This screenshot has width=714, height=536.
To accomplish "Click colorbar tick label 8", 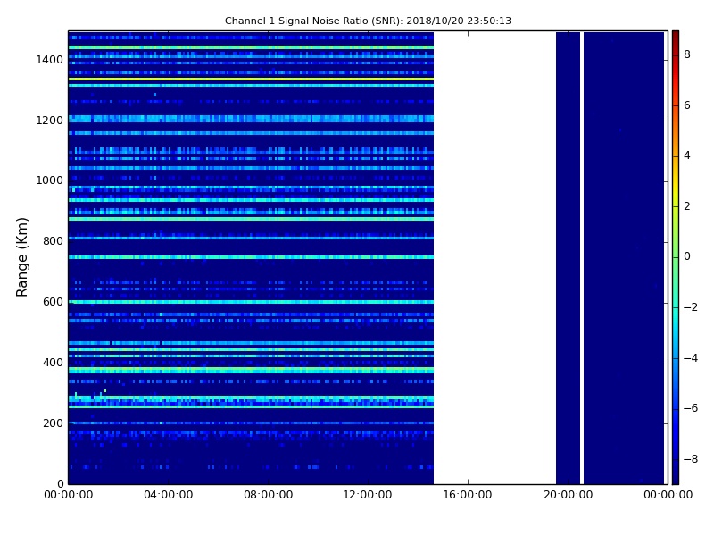I will 687,54.
